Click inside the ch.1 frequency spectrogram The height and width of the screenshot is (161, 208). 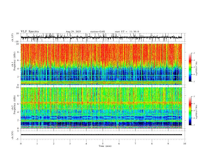click(x=101, y=64)
